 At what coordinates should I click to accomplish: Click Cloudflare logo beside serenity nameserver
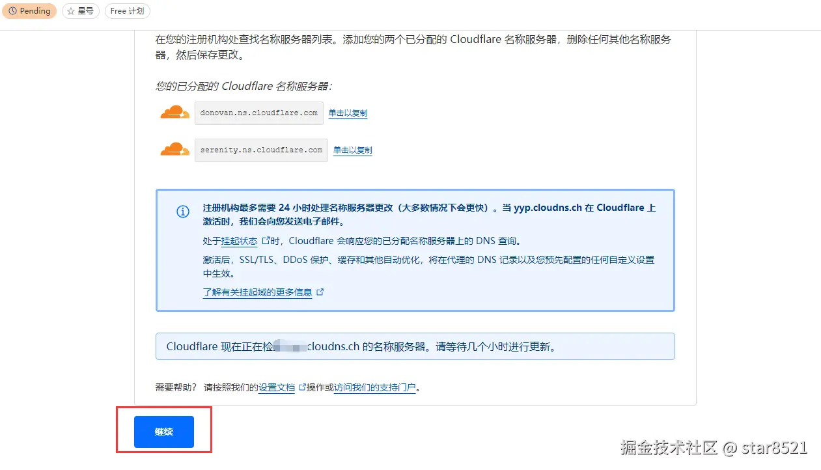tap(174, 150)
